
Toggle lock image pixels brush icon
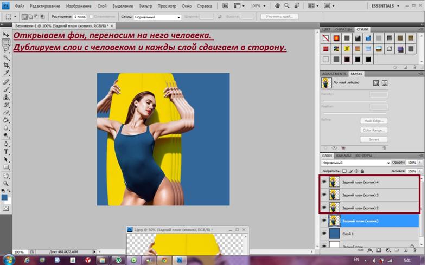point(350,171)
